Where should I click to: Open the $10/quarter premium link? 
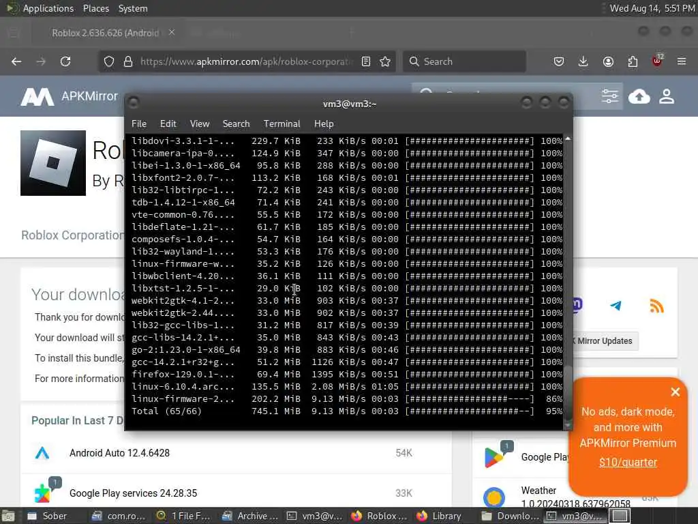[x=628, y=462]
